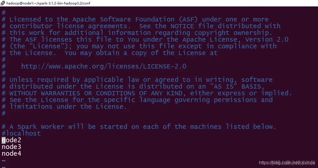
Task: Click the PuTTY icon in title bar
Action: tap(3, 3)
